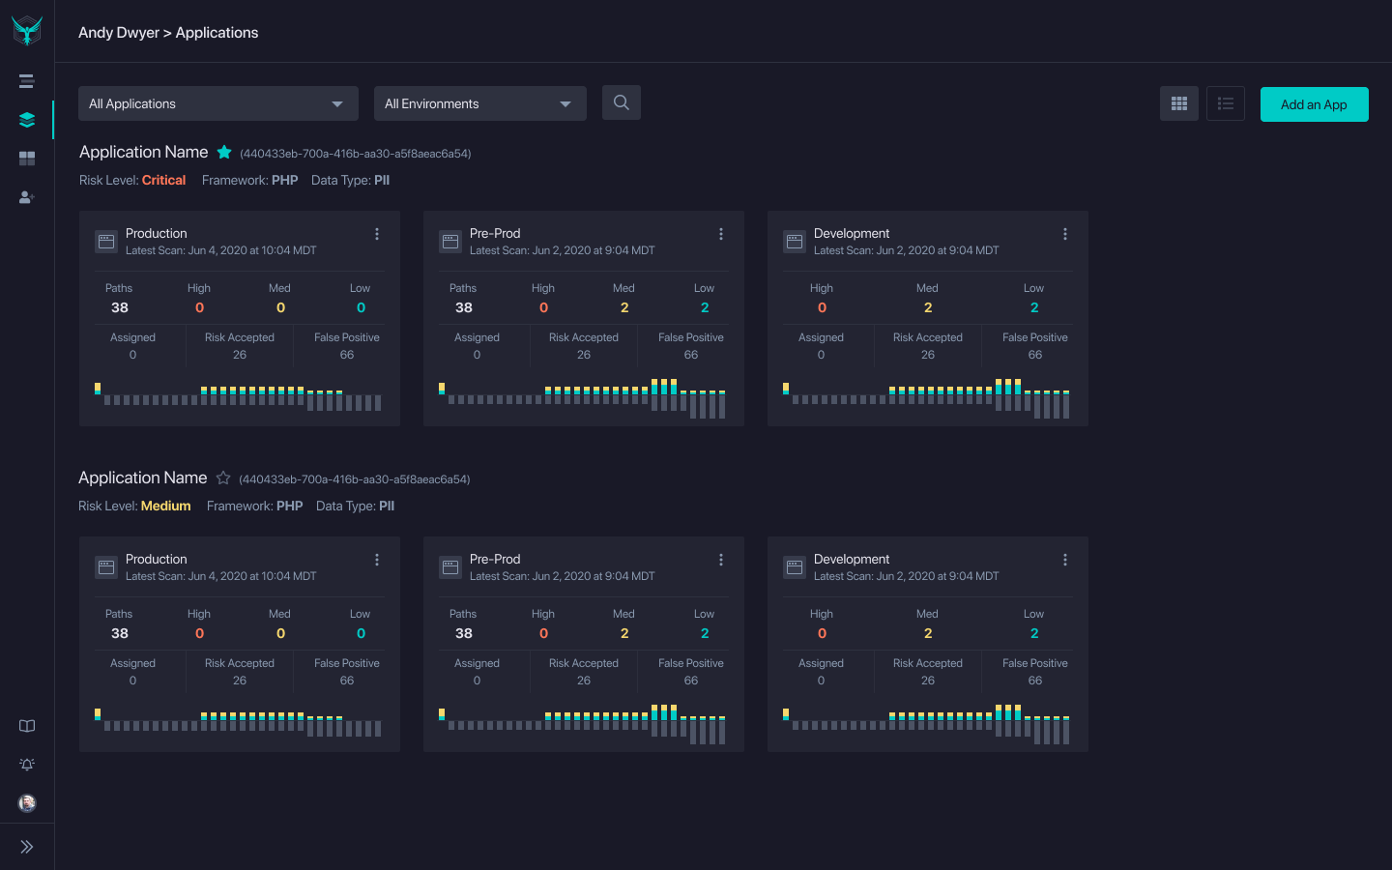
Task: Click the first Pre-Prod card bar chart
Action: (582, 398)
